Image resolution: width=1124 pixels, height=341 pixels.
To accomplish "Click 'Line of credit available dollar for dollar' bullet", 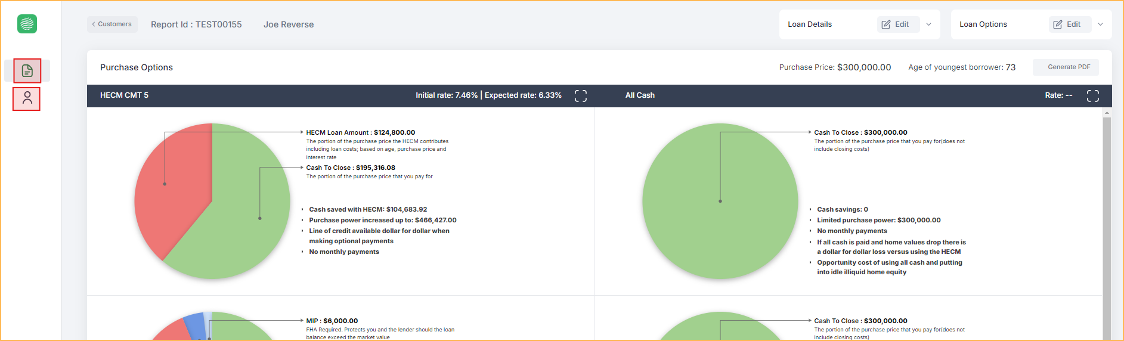I will 379,236.
